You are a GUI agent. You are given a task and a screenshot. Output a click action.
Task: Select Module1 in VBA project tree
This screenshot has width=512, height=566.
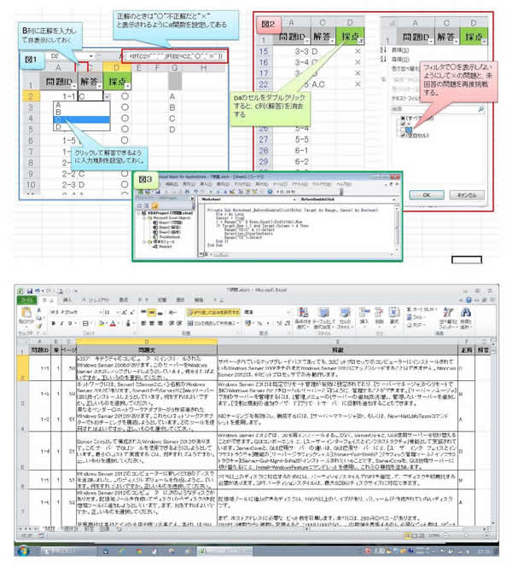point(161,246)
